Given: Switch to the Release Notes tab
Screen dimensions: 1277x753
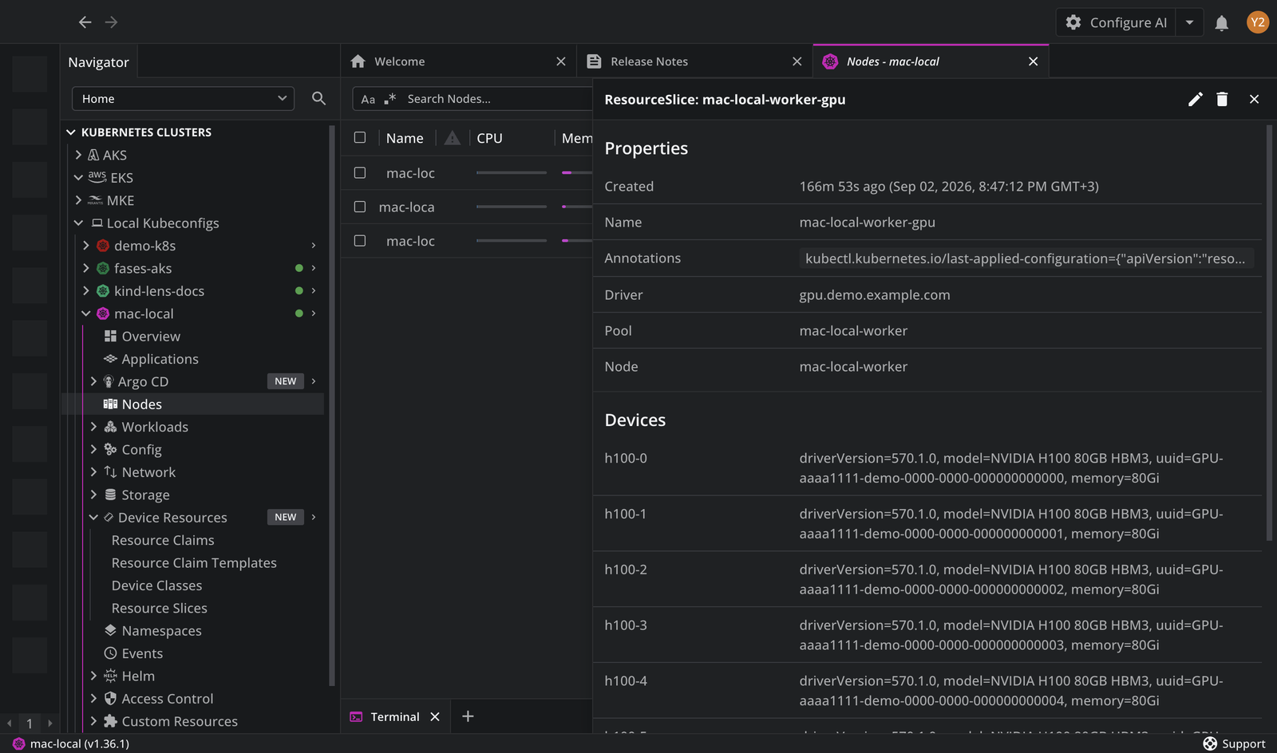Looking at the screenshot, I should pos(694,61).
